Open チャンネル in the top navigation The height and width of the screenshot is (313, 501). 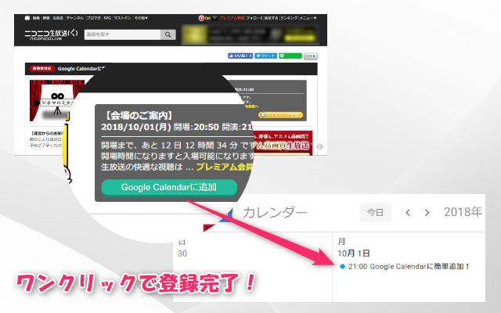75,18
